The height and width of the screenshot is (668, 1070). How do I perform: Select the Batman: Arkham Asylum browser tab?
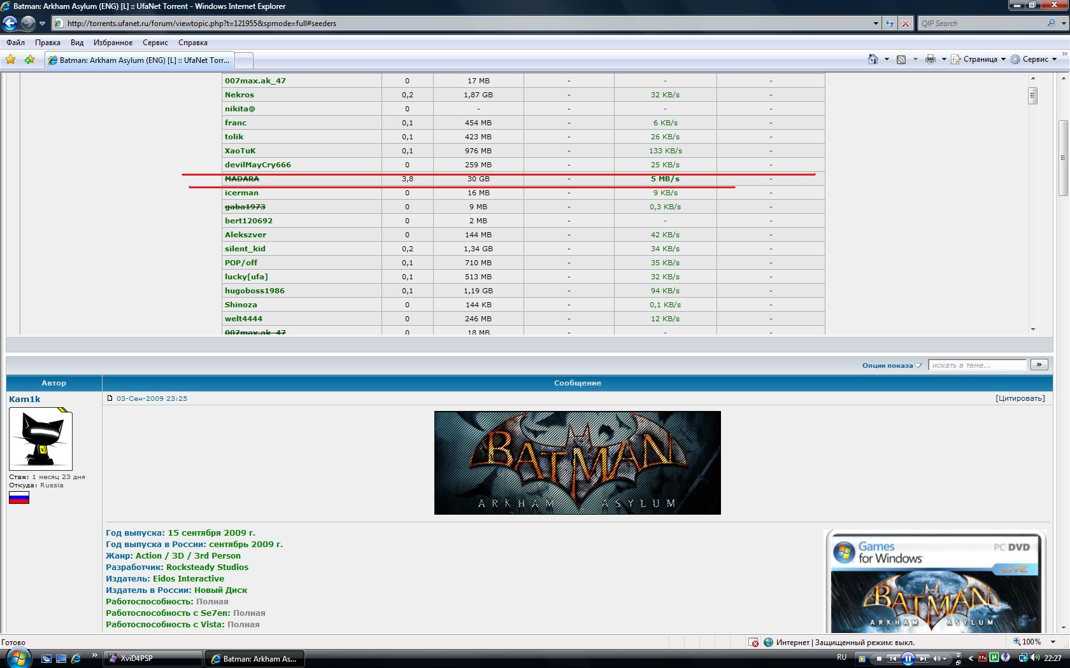(139, 60)
